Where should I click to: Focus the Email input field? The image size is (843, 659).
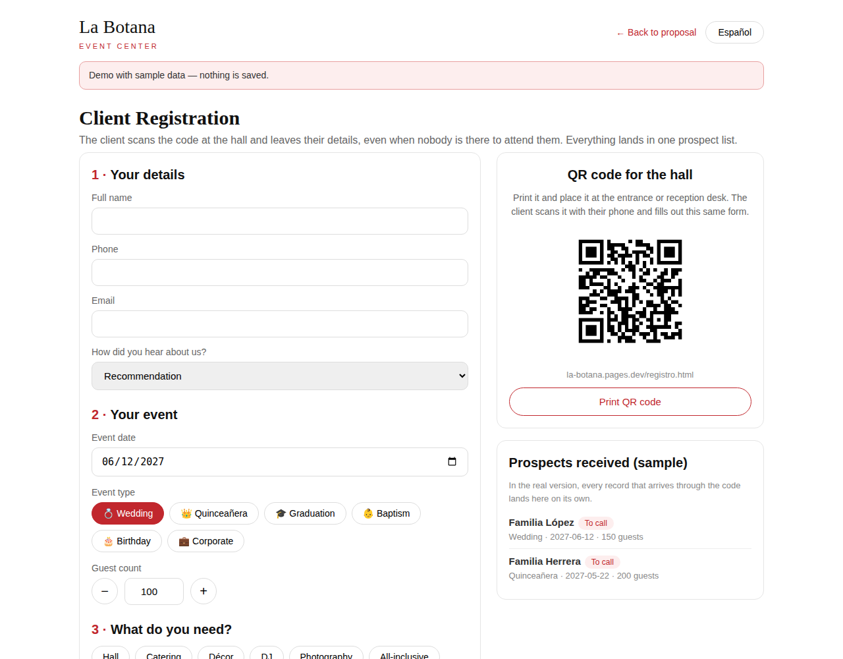click(x=280, y=324)
